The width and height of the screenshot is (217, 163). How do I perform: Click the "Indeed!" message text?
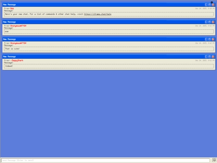coord(9,66)
